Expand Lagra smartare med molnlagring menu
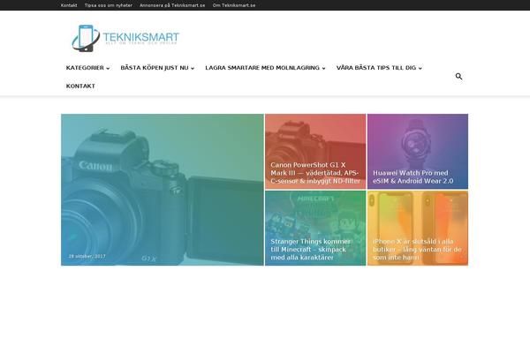The height and width of the screenshot is (353, 530). click(265, 68)
